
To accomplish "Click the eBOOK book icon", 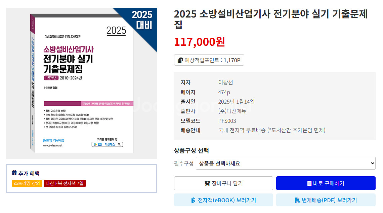I will (193, 200).
